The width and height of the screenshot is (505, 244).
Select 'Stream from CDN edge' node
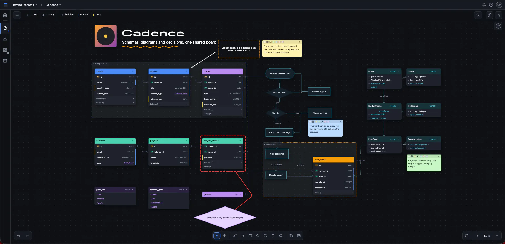[279, 132]
